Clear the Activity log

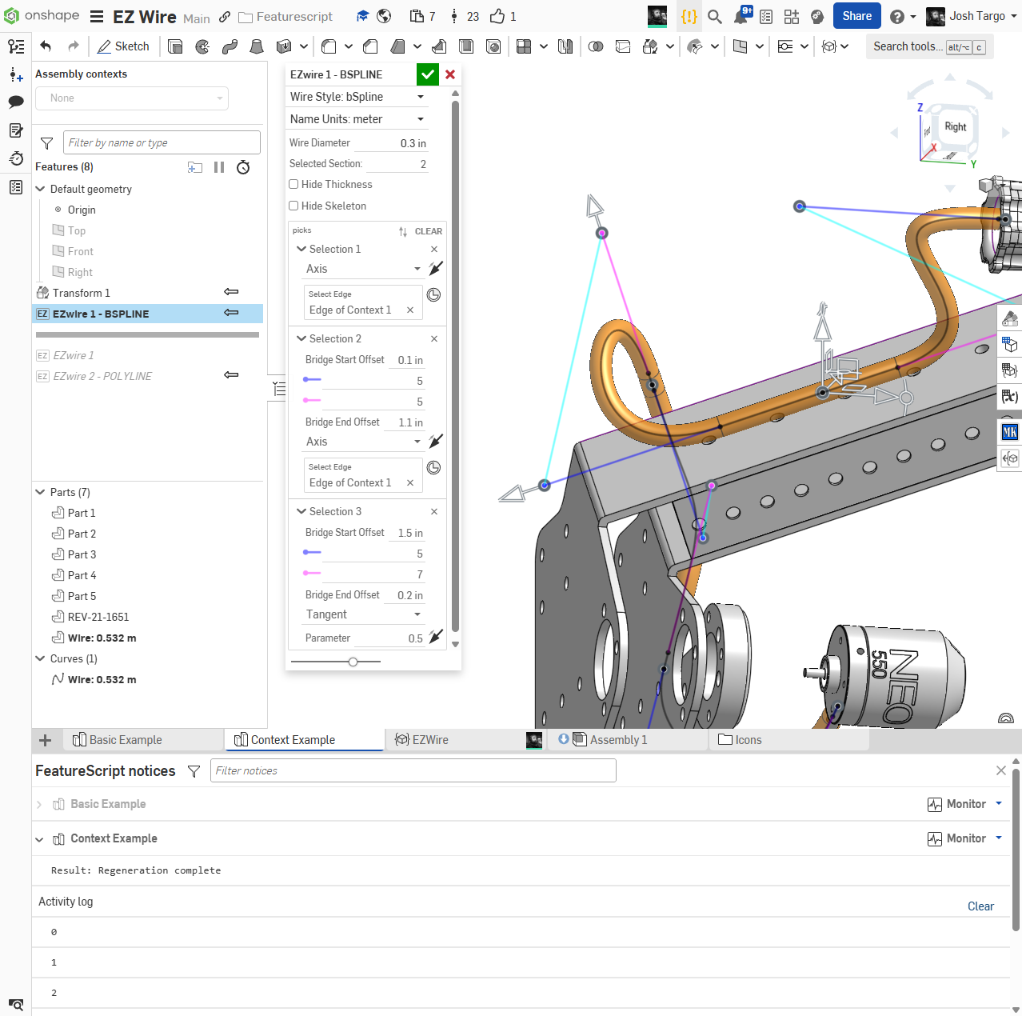pos(980,906)
